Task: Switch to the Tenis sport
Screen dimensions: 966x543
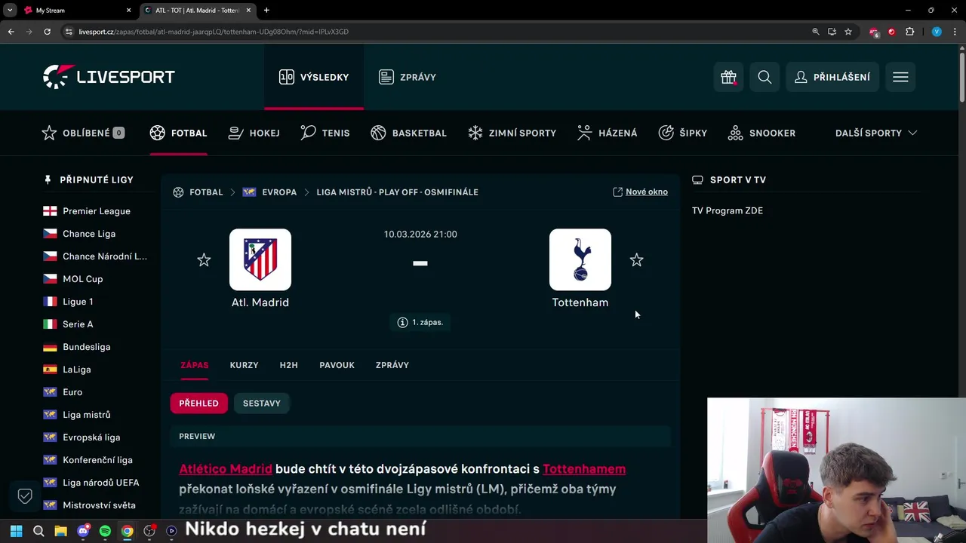Action: [x=325, y=133]
